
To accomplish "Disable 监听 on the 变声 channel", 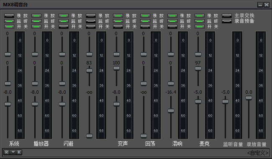I will point(118,21).
